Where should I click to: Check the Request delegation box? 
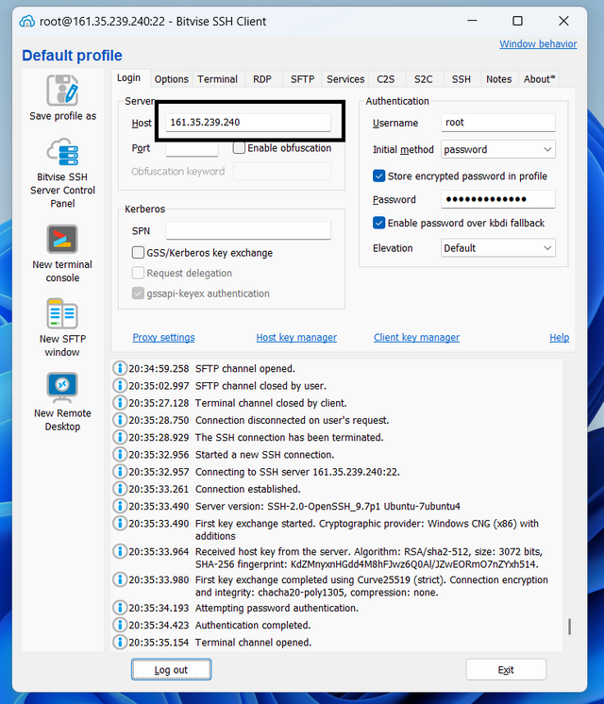click(x=138, y=273)
